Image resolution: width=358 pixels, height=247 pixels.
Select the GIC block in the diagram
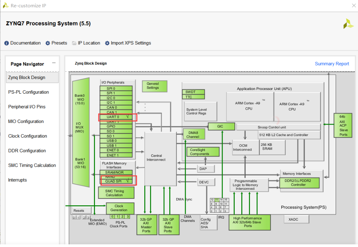[221, 126]
